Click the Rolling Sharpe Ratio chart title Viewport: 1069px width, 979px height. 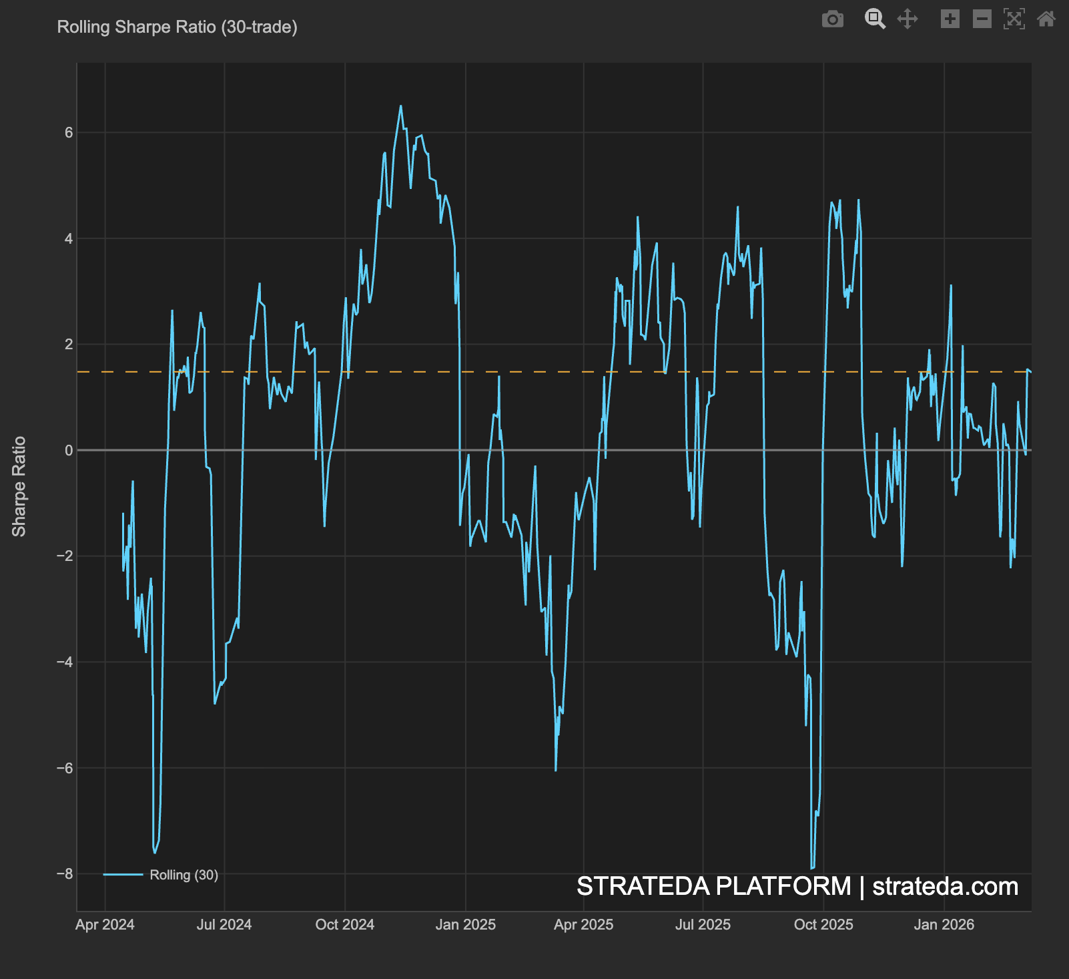tap(177, 27)
